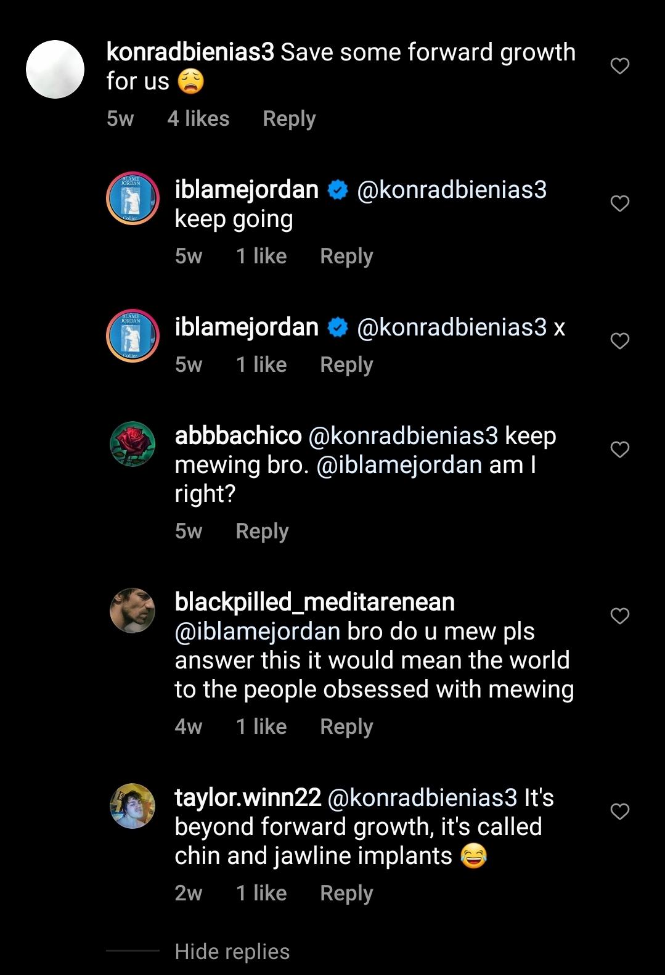This screenshot has height=975, width=665.
Task: Like abbbachico's mewing comment
Action: click(619, 450)
